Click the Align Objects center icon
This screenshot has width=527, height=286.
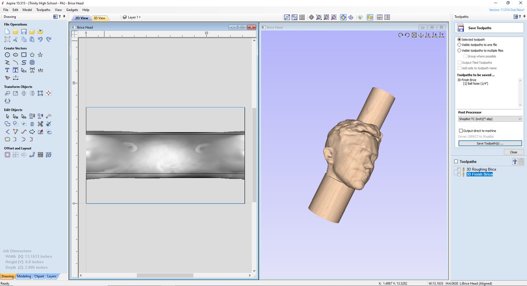click(49, 93)
